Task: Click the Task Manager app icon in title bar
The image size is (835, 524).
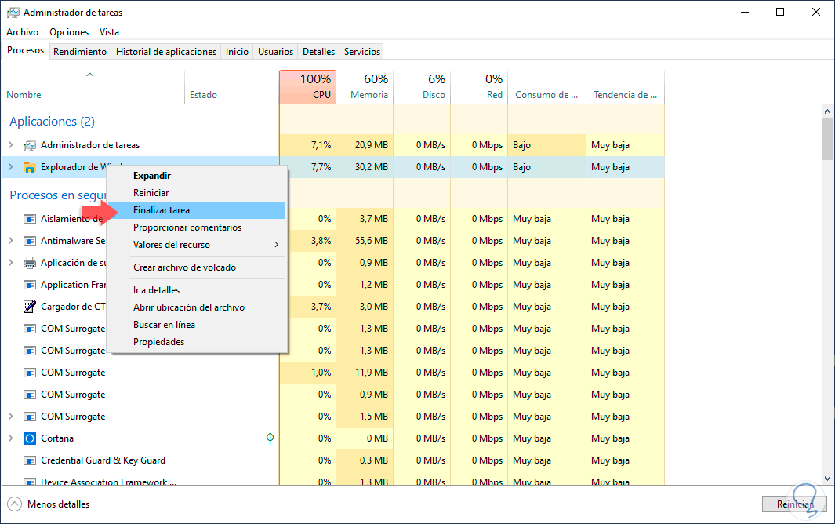Action: pos(13,13)
